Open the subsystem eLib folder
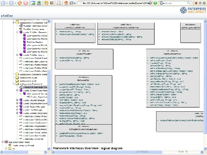Screen dimensions: 207x155 coord(28,81)
